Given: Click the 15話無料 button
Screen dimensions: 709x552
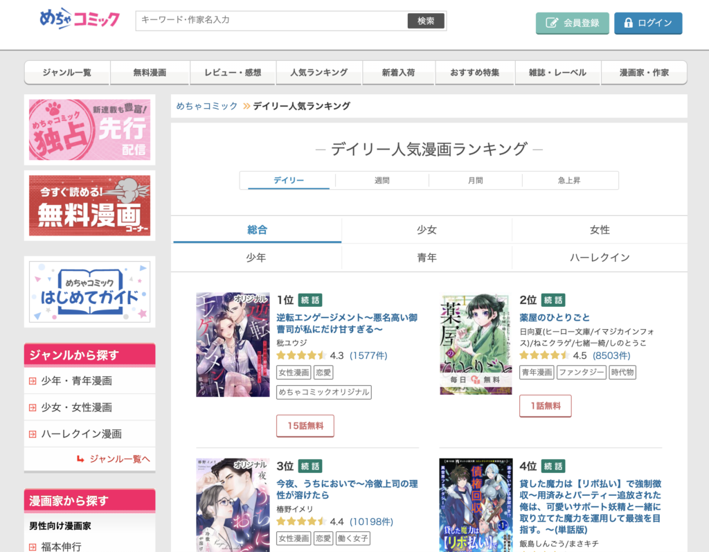Looking at the screenshot, I should [305, 426].
